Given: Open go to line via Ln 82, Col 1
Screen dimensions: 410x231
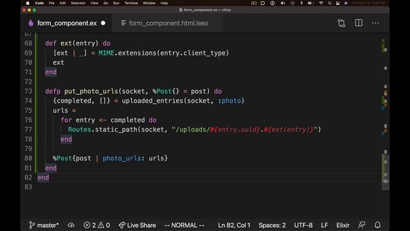Looking at the screenshot, I should [x=234, y=225].
